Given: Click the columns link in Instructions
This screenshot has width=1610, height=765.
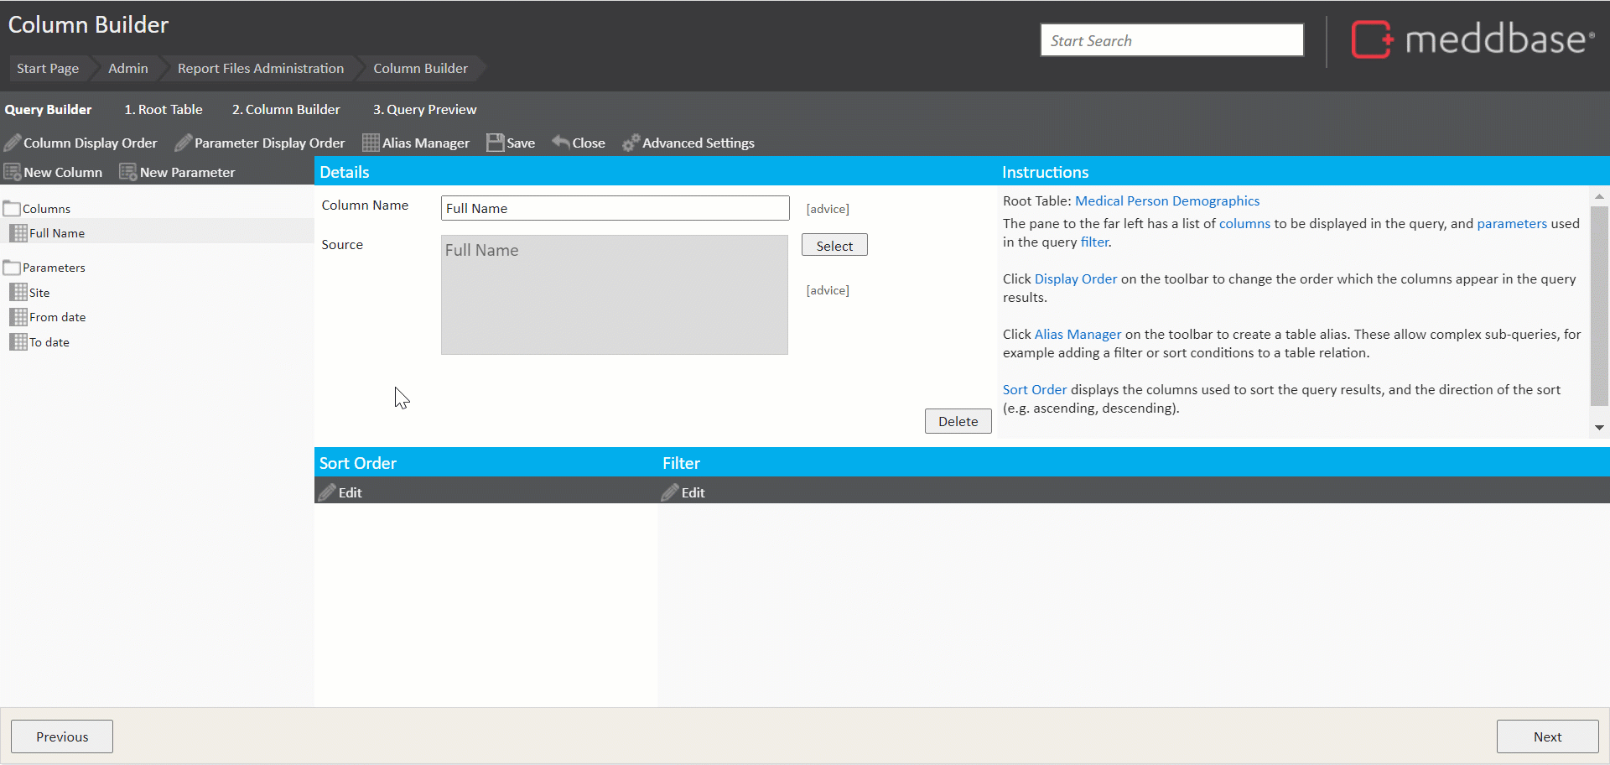Looking at the screenshot, I should click(1244, 224).
